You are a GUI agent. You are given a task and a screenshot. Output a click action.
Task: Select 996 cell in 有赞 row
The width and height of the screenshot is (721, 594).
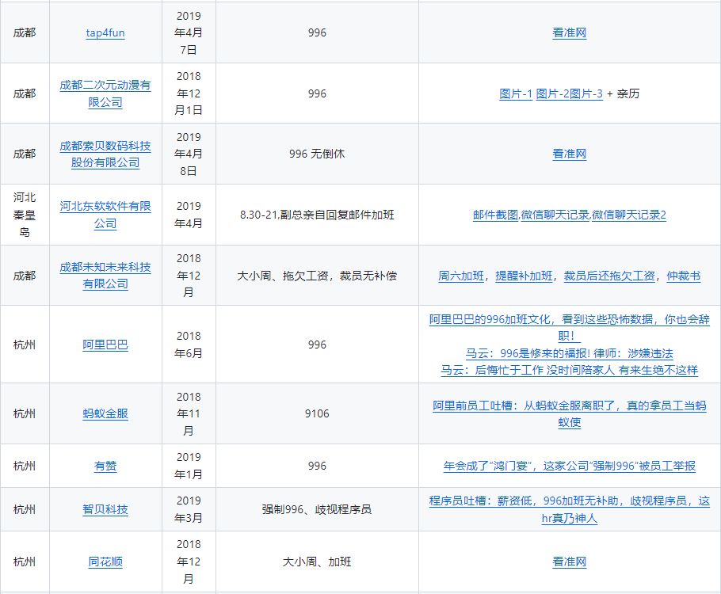[317, 466]
